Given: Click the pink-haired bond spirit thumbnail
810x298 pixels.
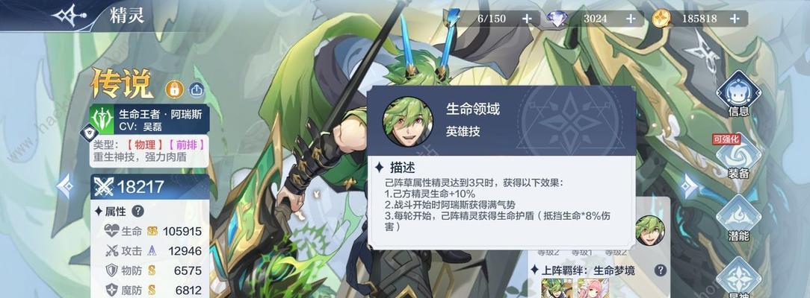Looking at the screenshot, I should point(593,288).
